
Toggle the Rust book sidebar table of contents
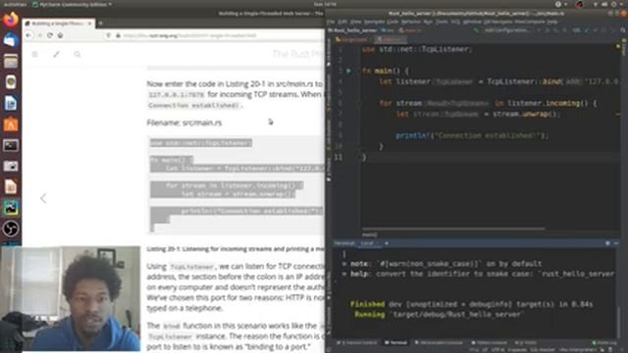pyautogui.click(x=35, y=54)
